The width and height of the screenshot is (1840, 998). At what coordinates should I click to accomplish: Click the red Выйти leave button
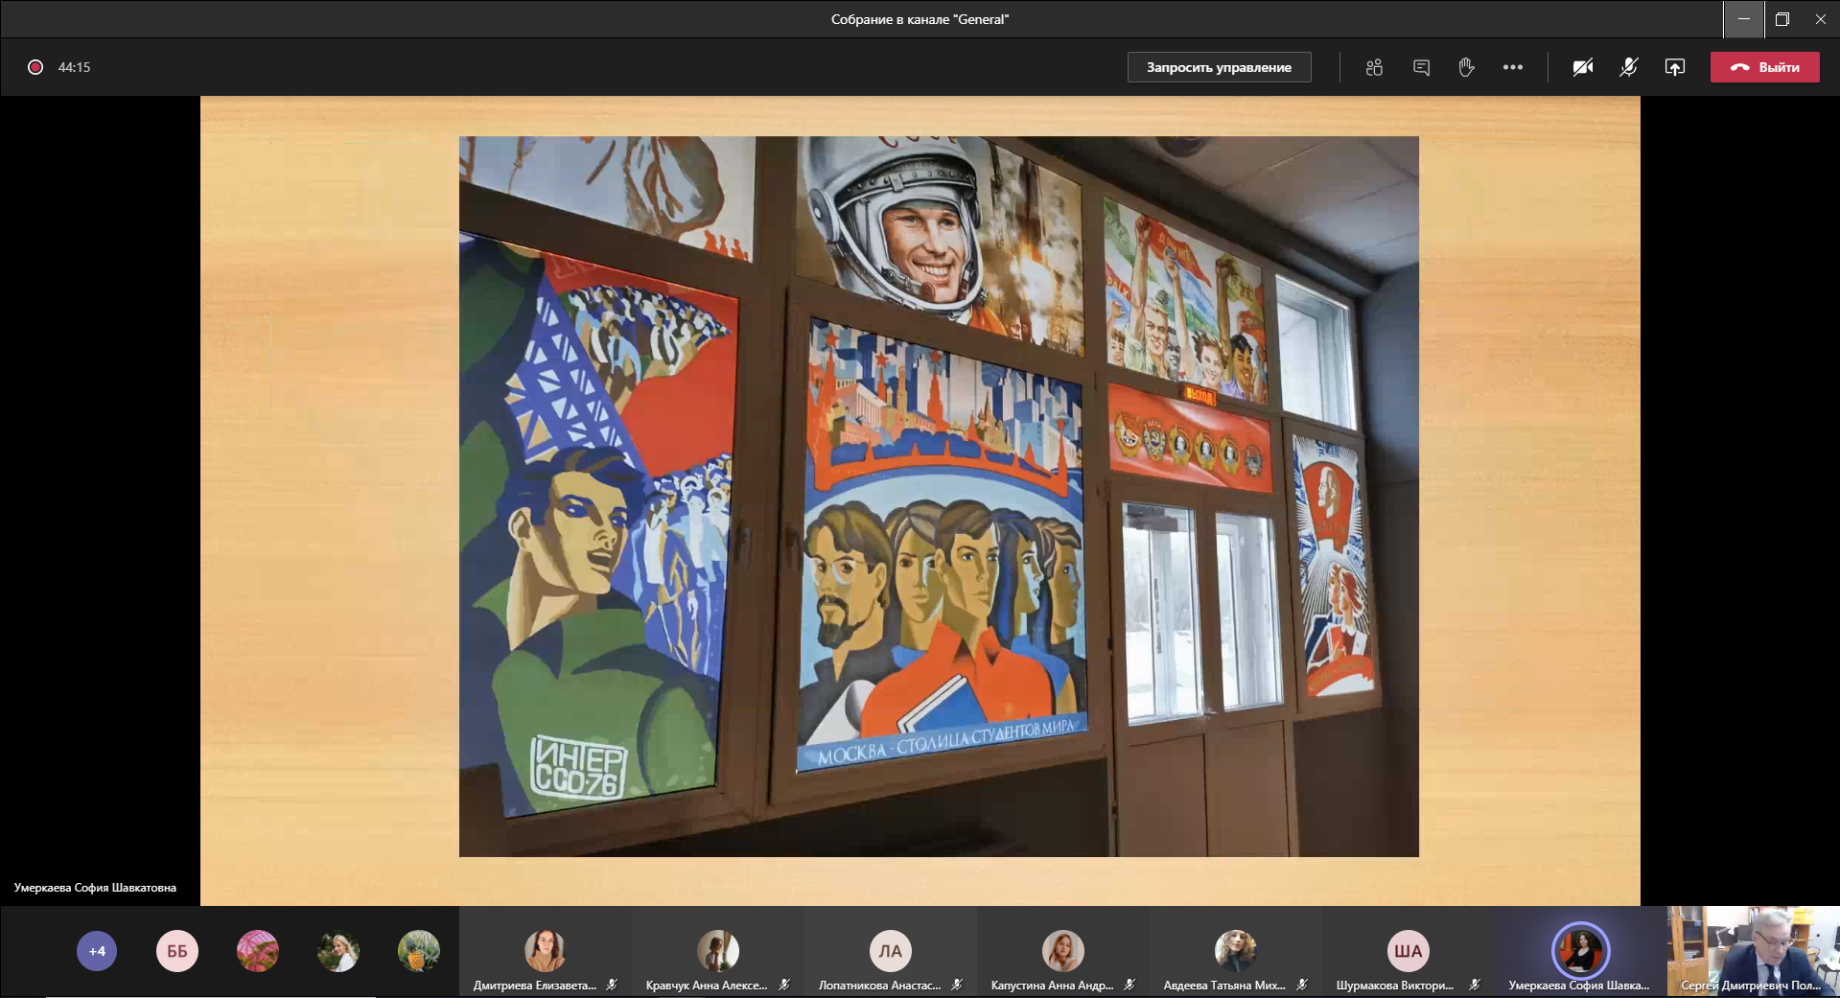(x=1764, y=67)
